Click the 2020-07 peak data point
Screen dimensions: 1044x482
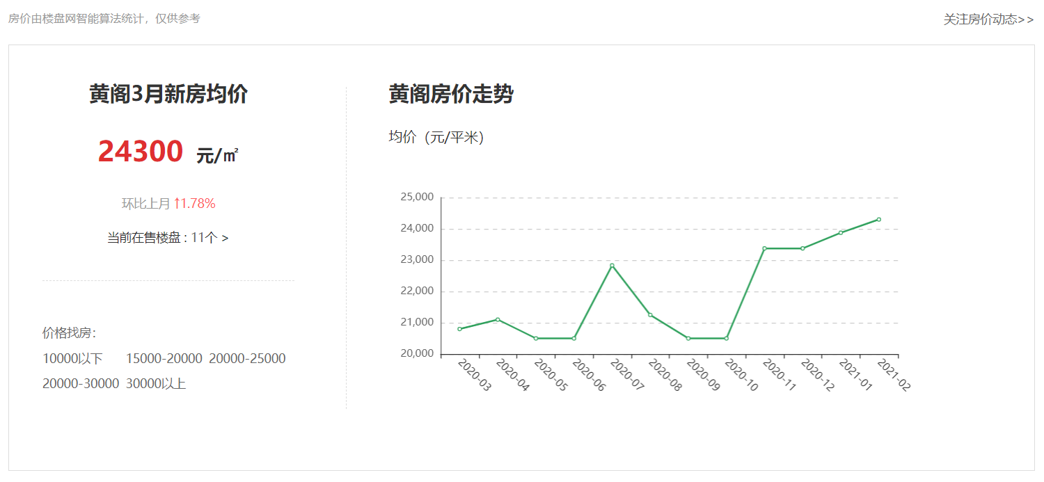coord(612,265)
